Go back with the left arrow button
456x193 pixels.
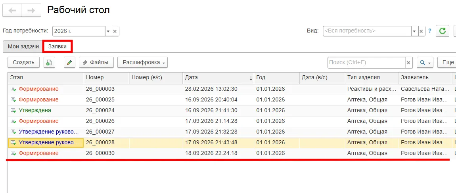tap(12, 10)
